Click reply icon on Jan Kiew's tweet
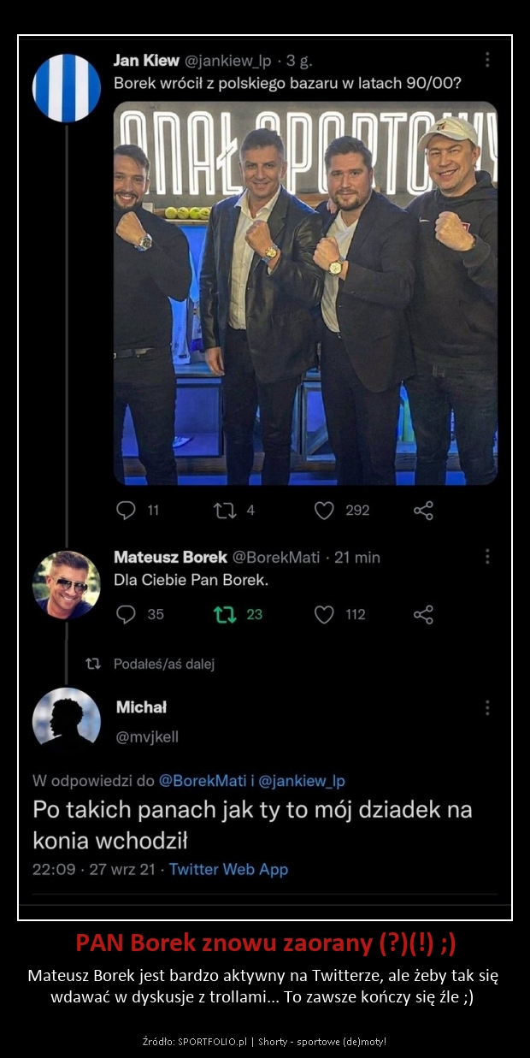530x1058 pixels. pyautogui.click(x=126, y=511)
